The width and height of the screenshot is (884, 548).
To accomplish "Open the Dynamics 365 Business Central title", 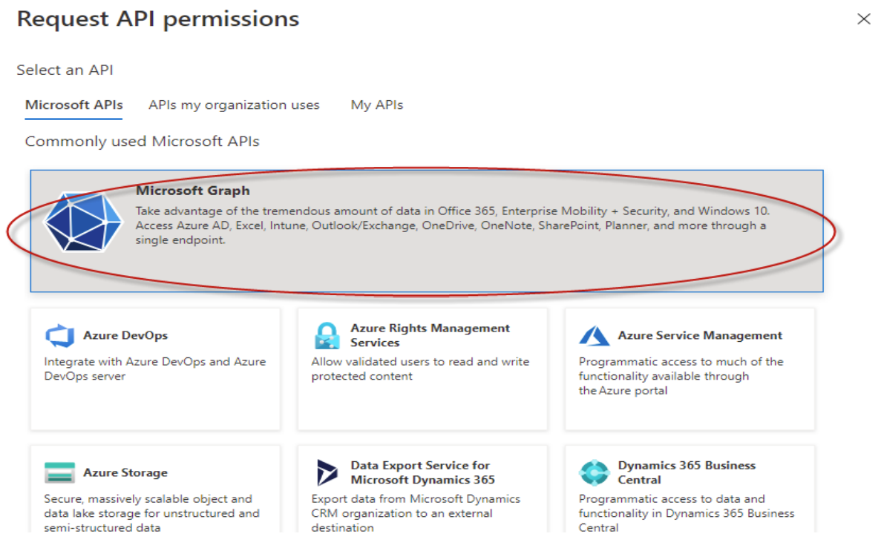I will pos(687,472).
